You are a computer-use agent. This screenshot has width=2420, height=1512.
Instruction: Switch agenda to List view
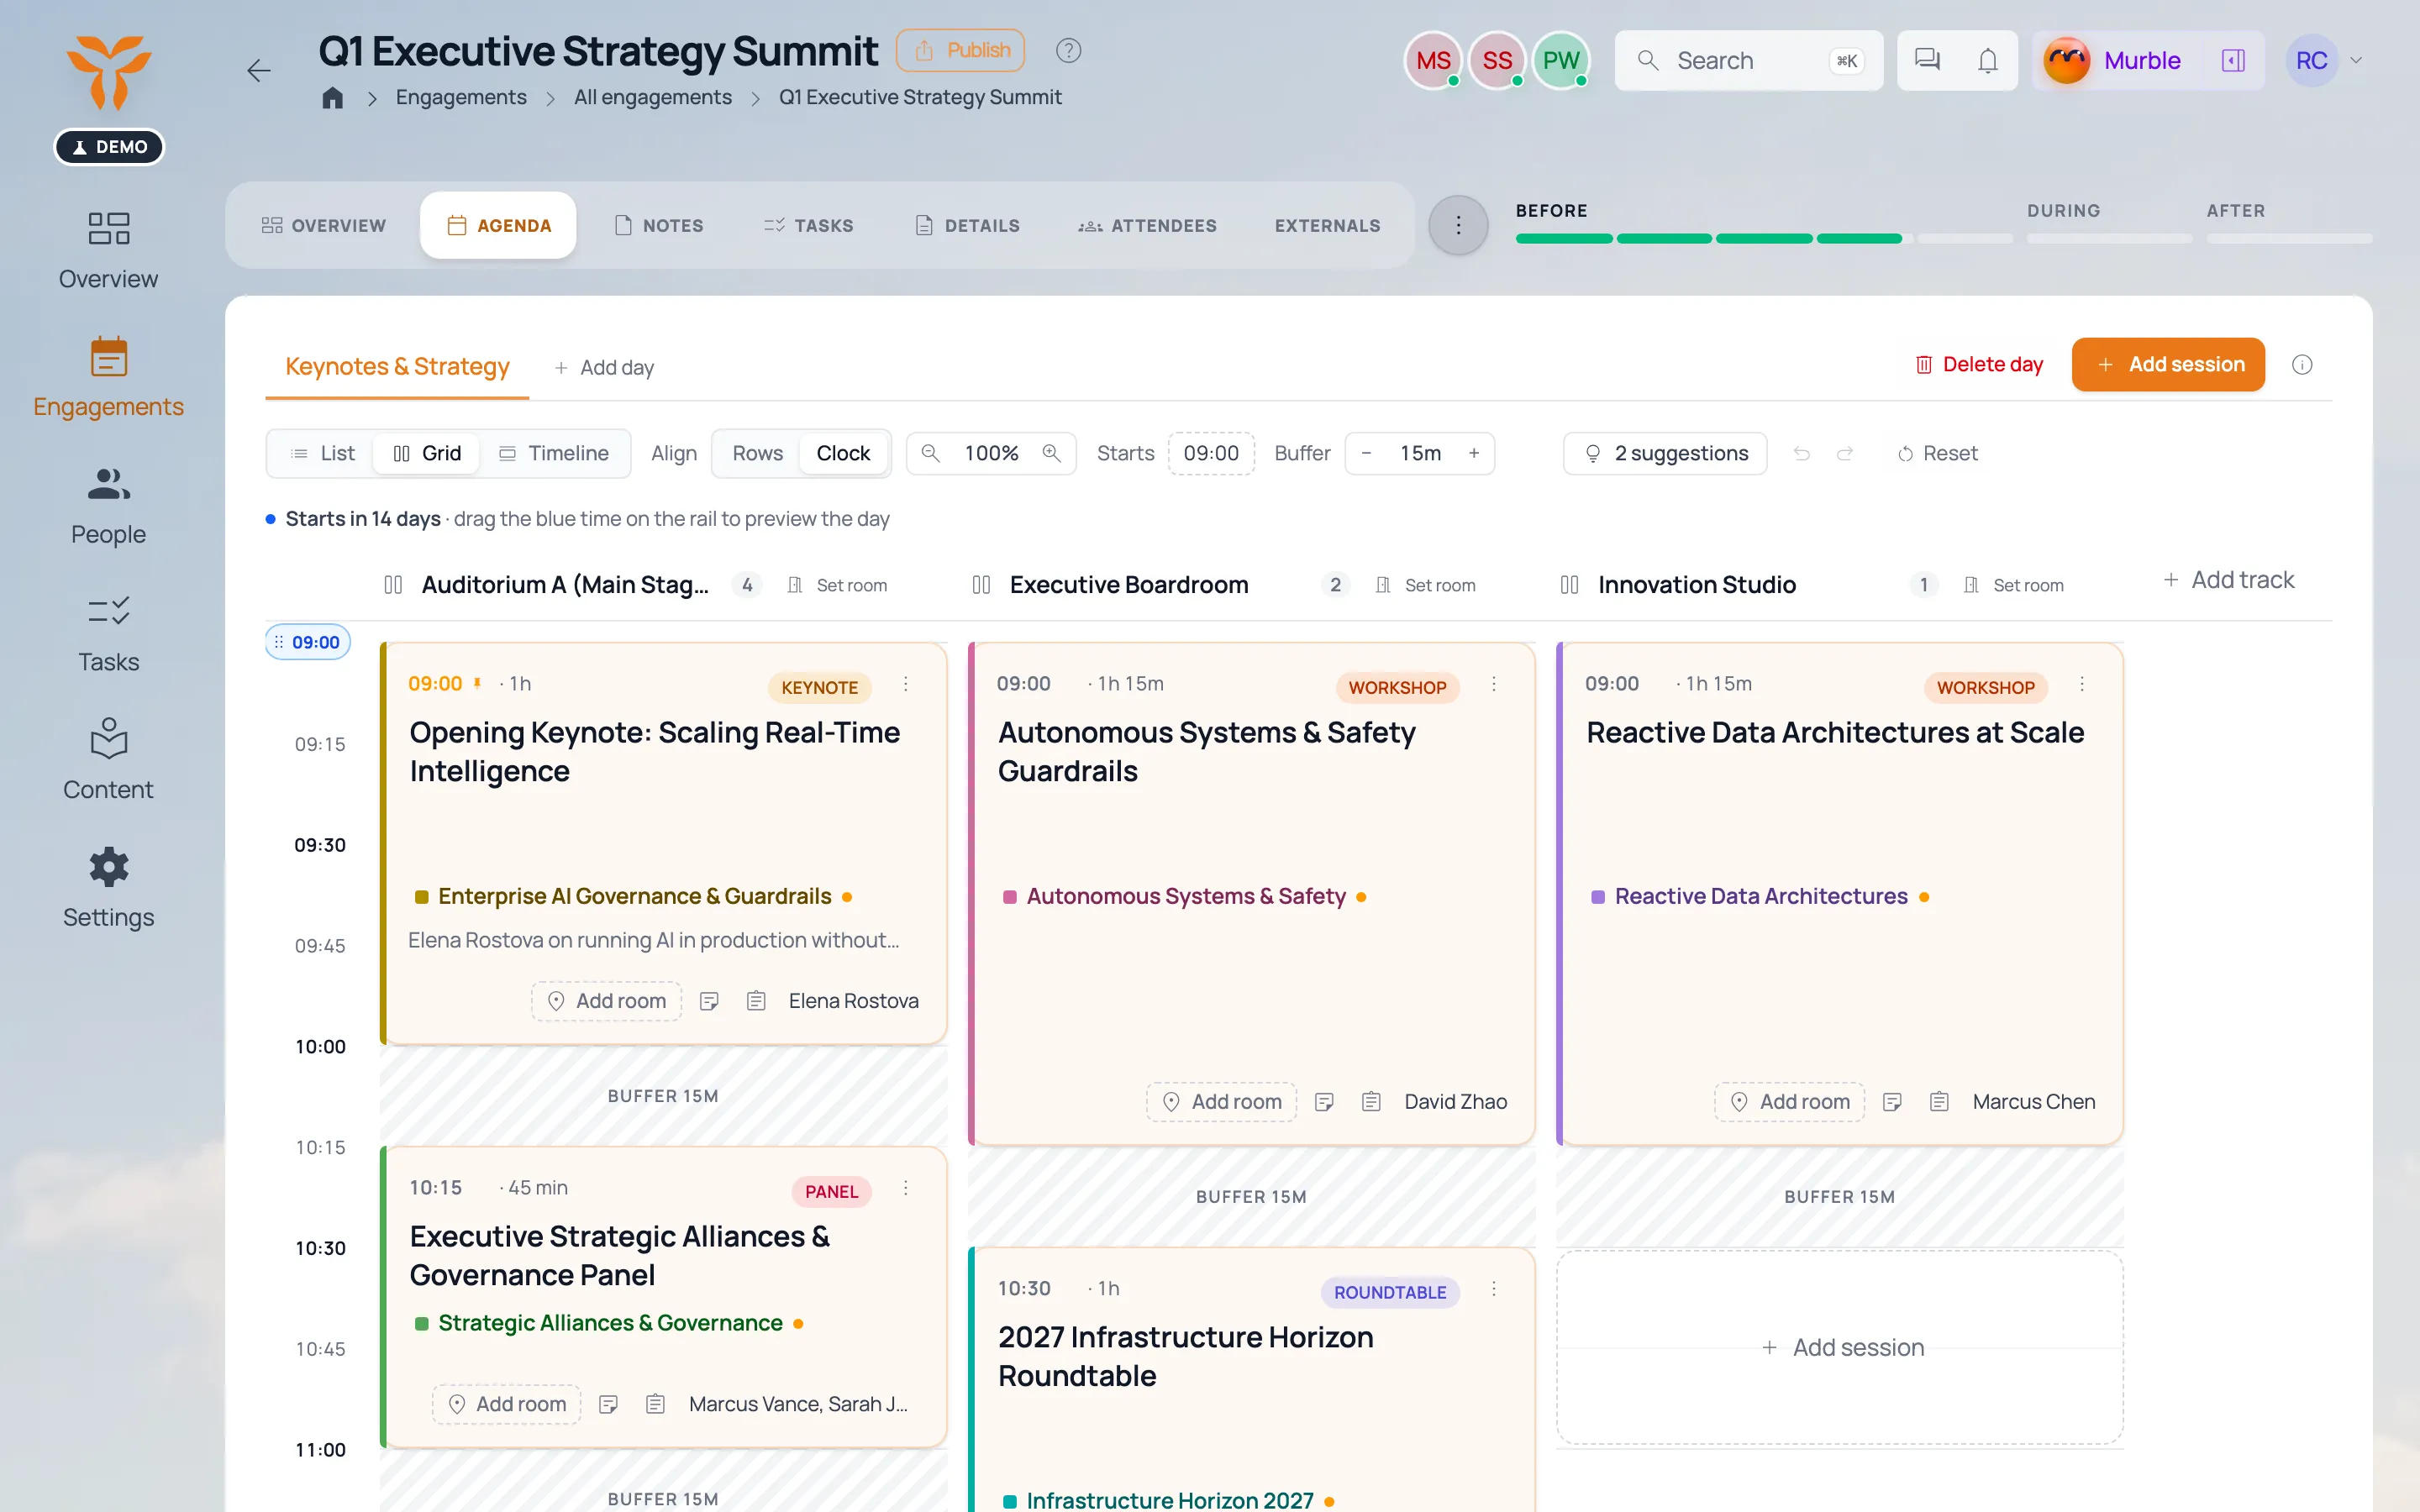click(x=322, y=453)
